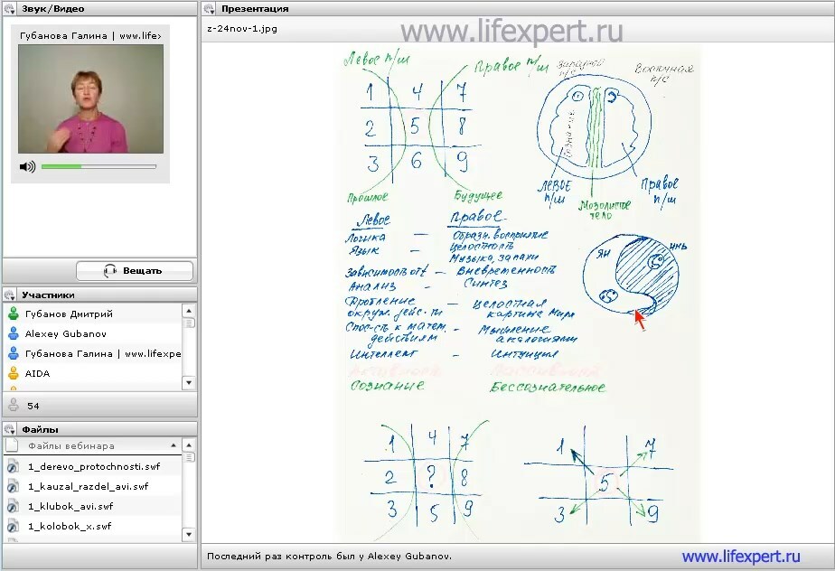The height and width of the screenshot is (571, 835).
Task: Click the status message about Alexey Gubanov control
Action: 329,556
